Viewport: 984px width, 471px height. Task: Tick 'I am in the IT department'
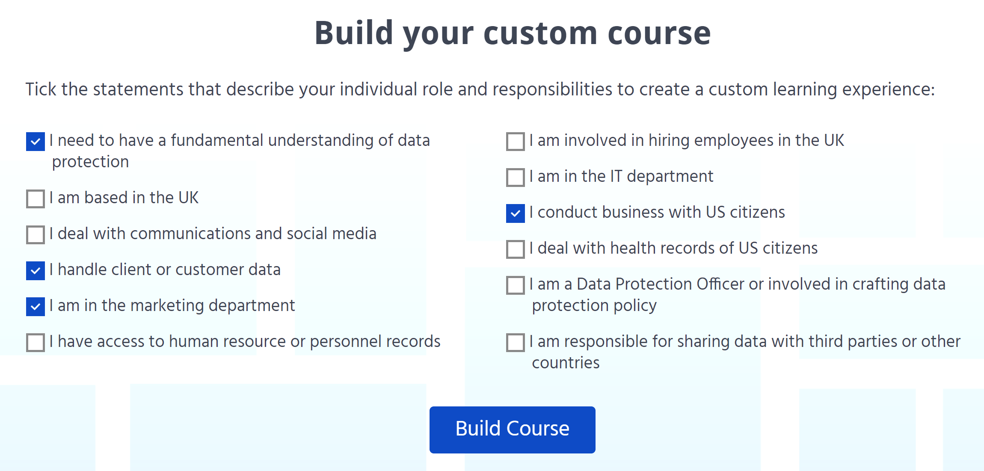coord(516,178)
